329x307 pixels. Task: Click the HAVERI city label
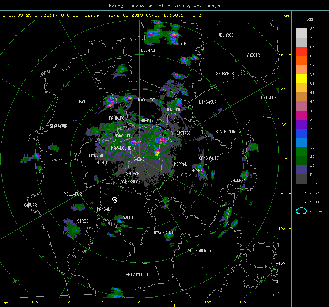pyautogui.click(x=127, y=218)
